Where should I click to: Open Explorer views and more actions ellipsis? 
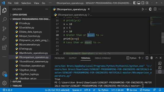[x=47, y=9]
